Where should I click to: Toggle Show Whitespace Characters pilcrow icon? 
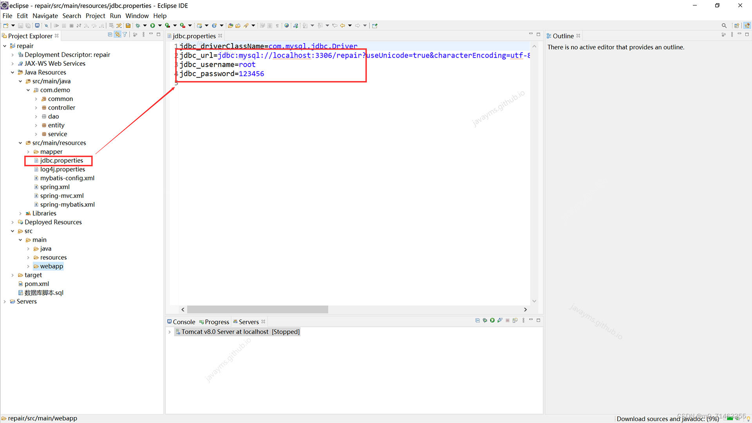pyautogui.click(x=277, y=25)
